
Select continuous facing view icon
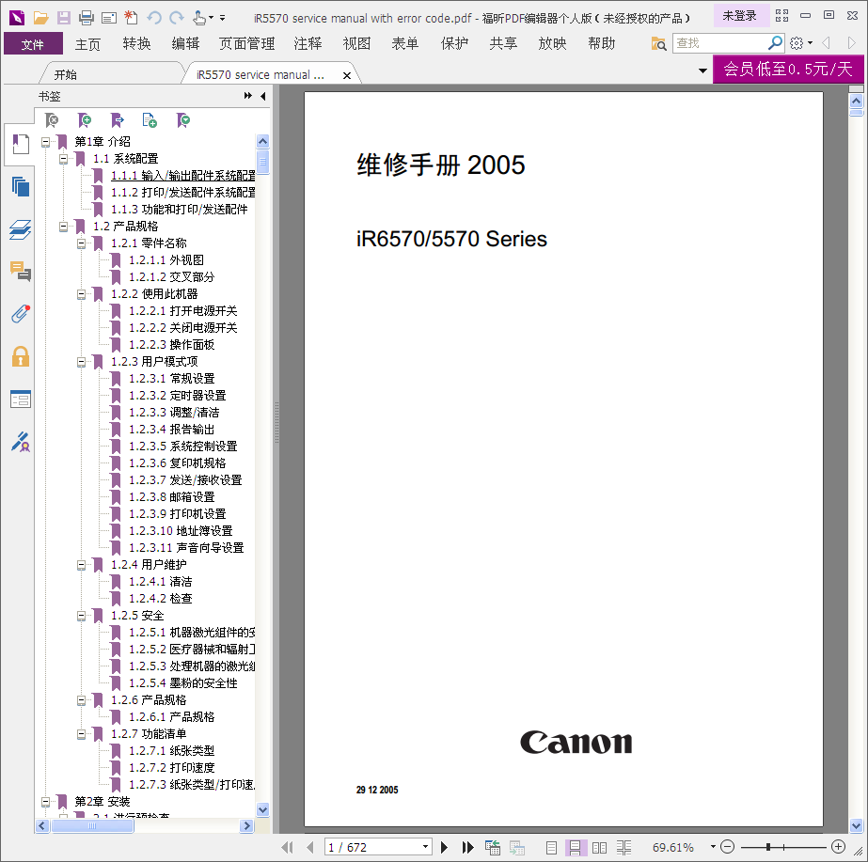[x=623, y=847]
